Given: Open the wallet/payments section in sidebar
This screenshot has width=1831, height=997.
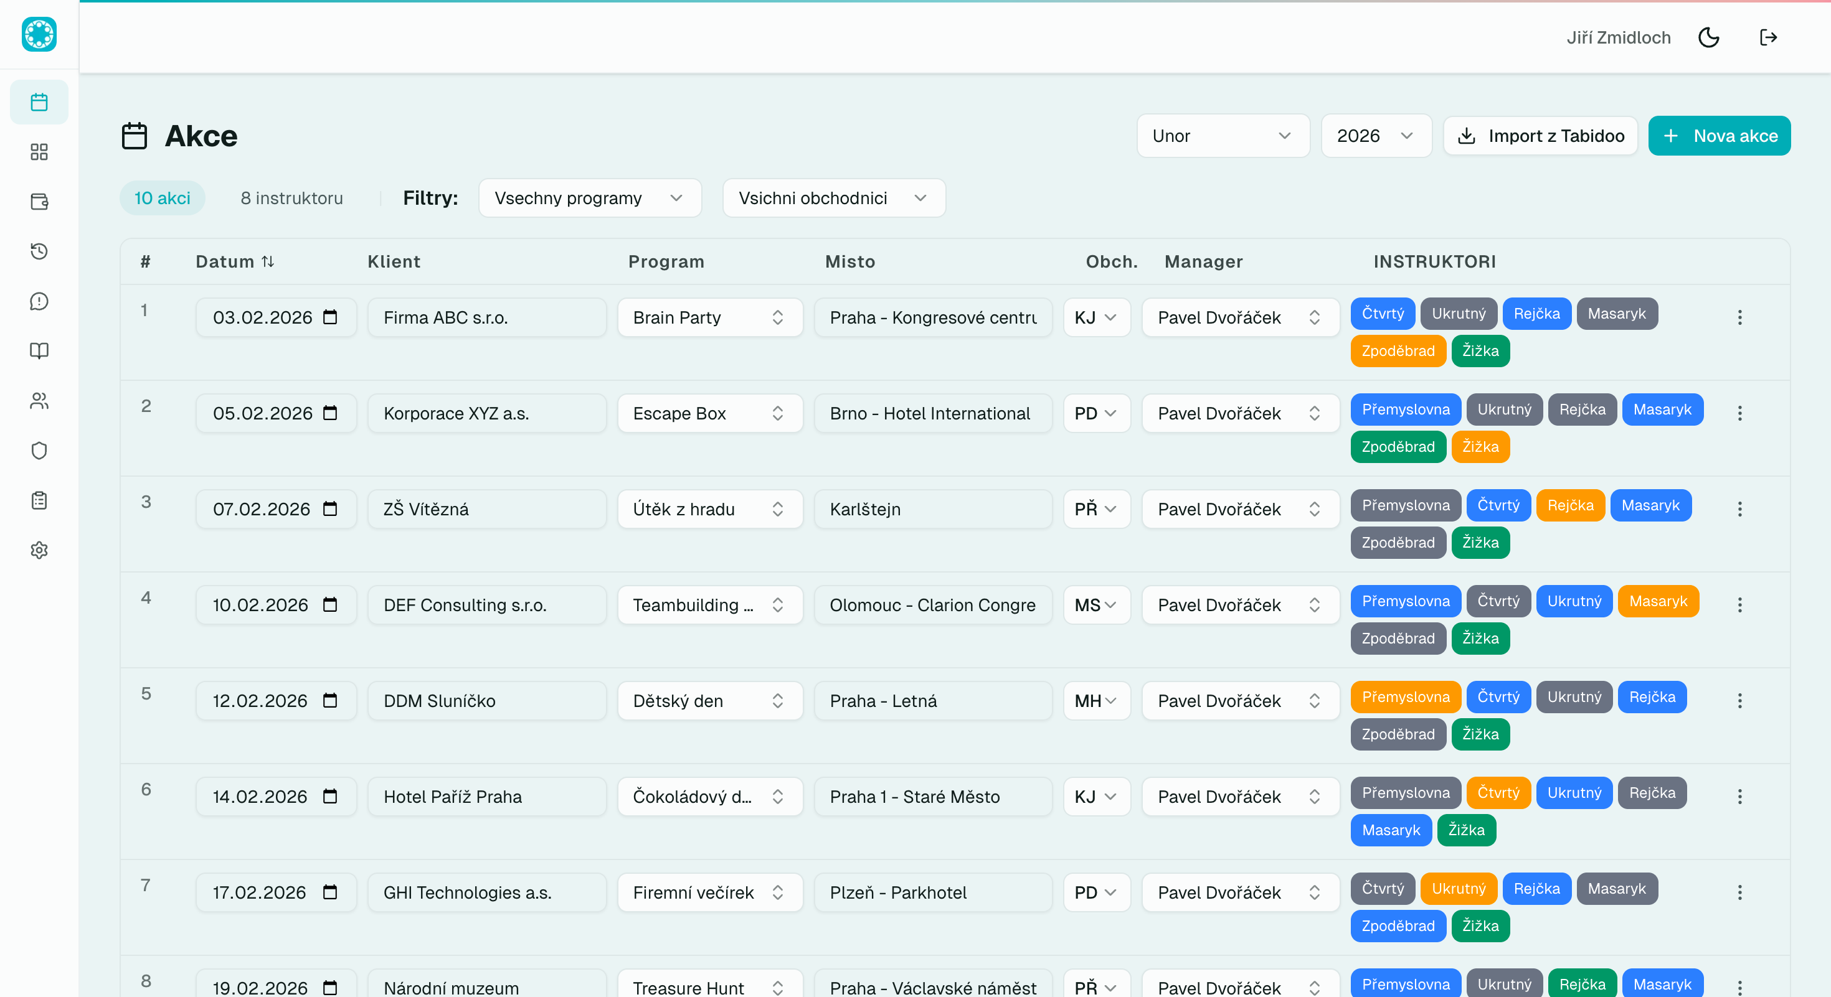Looking at the screenshot, I should [39, 201].
